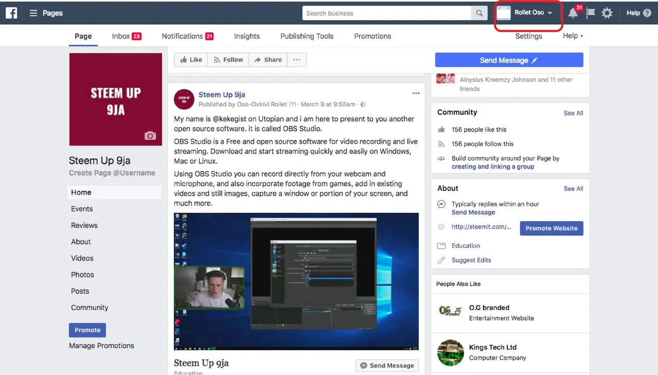Click the camera icon on page photo
Viewport: 658px width, 375px height.
click(150, 136)
